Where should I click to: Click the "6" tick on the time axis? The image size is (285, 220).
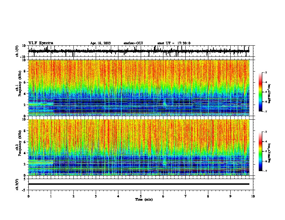(163, 196)
